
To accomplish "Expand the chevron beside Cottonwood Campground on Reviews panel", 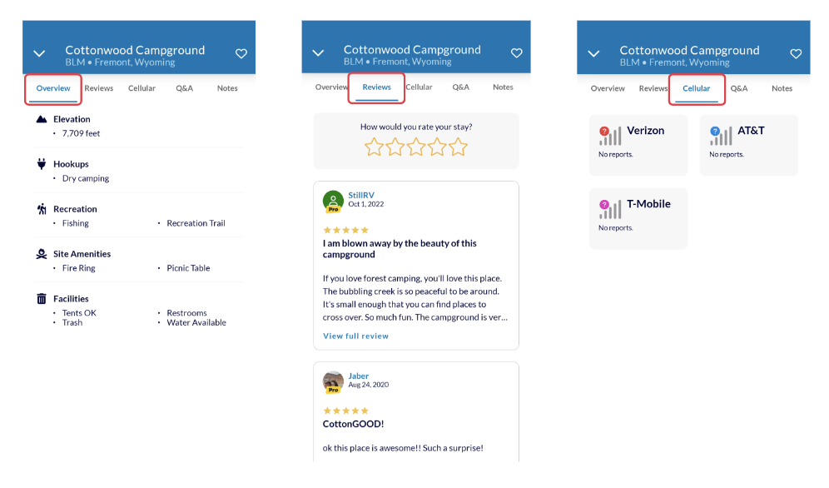I will click(316, 53).
